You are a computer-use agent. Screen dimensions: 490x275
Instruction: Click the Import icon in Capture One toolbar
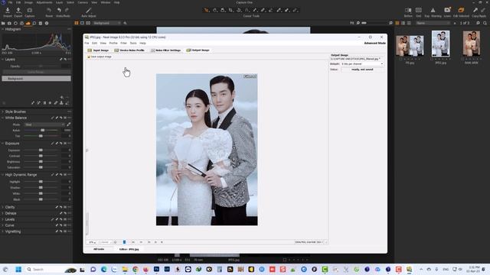pyautogui.click(x=8, y=10)
